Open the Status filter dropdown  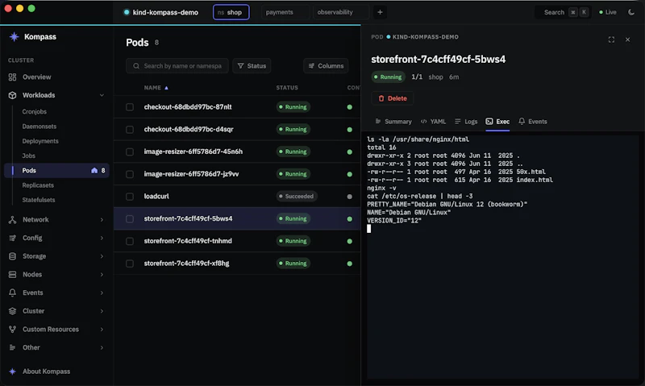coord(252,66)
